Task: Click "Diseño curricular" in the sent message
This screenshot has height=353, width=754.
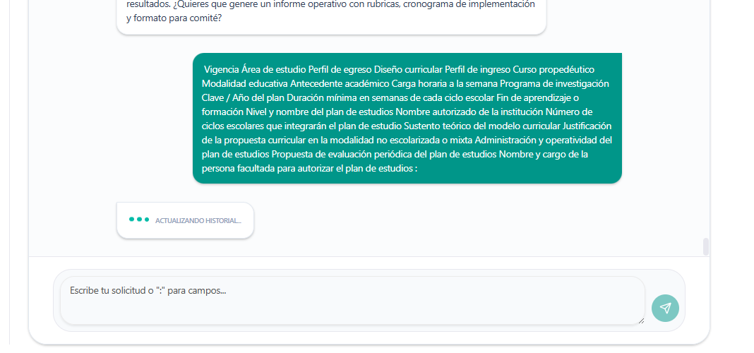Action: pos(408,69)
